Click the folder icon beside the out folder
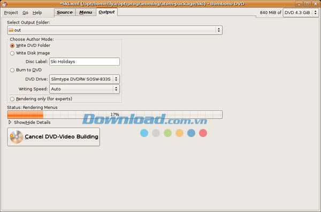 (x=11, y=30)
